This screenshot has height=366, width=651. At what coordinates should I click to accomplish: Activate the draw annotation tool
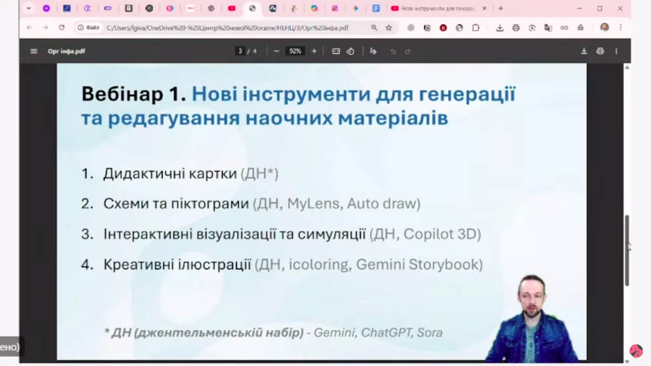(373, 51)
